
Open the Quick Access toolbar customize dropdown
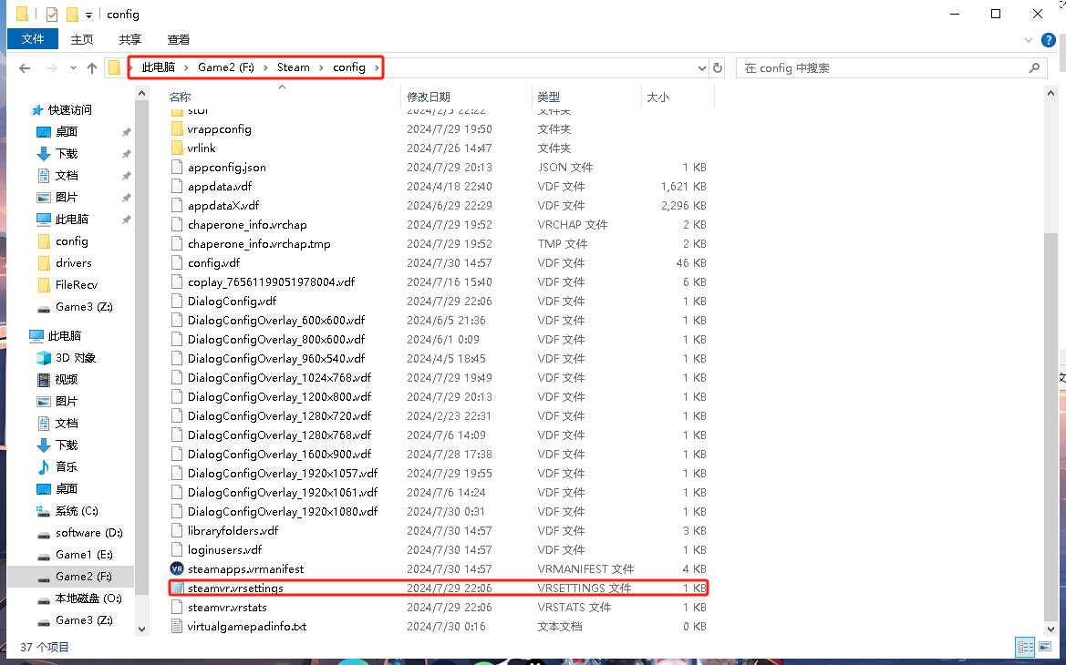tap(88, 15)
